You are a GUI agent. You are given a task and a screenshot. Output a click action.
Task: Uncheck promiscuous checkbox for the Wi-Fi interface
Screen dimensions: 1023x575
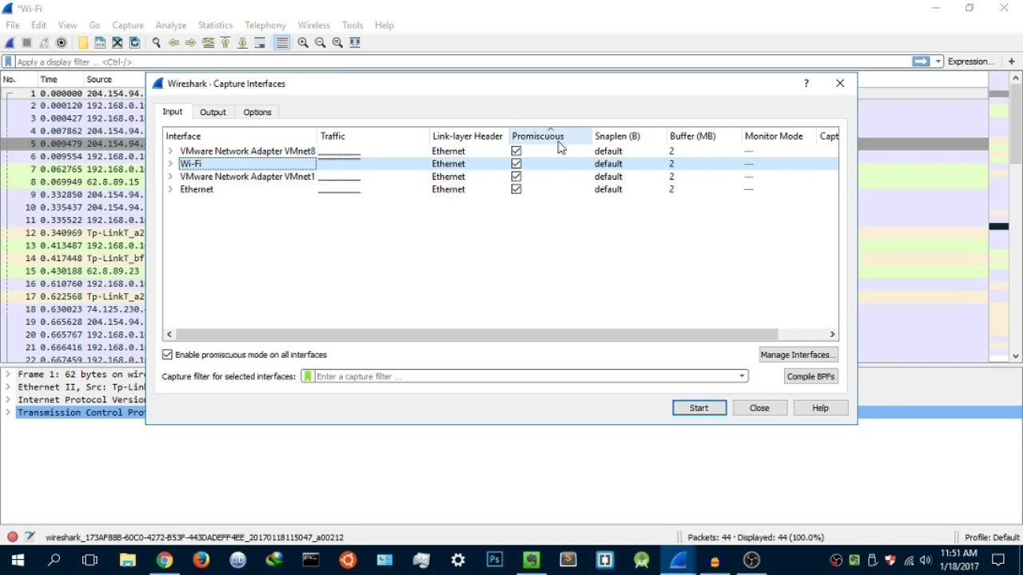pos(516,164)
